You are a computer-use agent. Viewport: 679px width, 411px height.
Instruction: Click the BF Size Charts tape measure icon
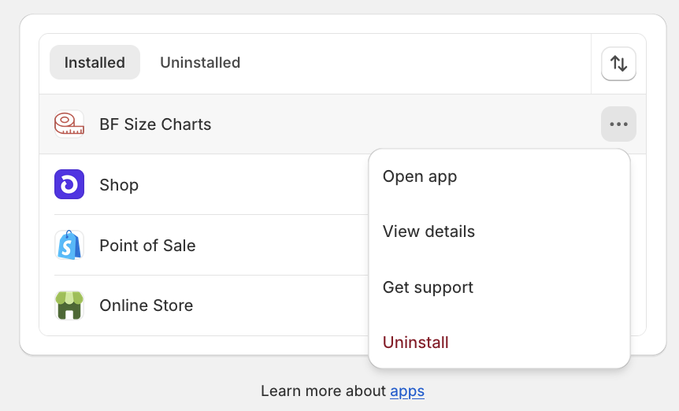(x=69, y=124)
